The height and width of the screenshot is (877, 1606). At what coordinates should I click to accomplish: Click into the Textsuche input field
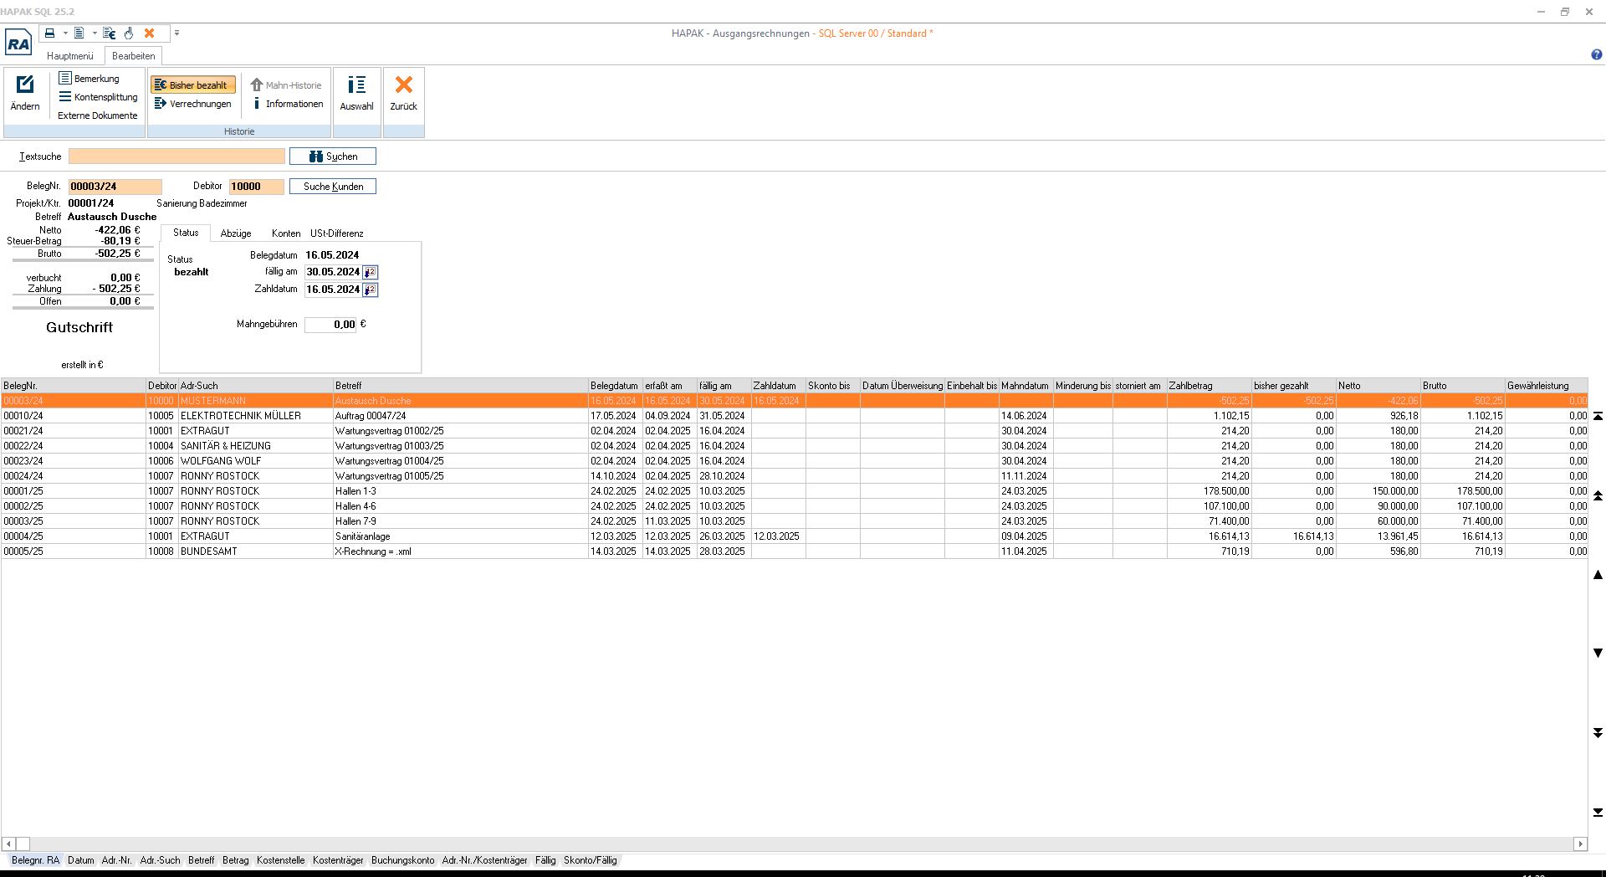[x=176, y=156]
